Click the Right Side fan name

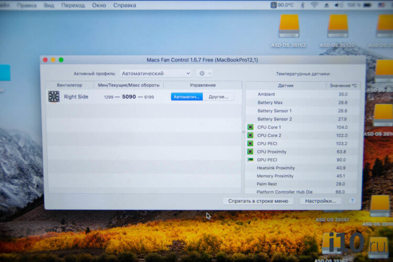click(76, 97)
